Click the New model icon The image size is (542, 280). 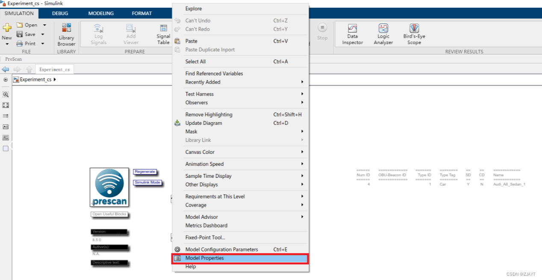tap(6, 28)
